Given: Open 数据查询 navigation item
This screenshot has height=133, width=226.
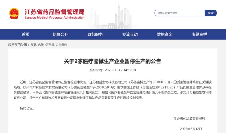Looking at the screenshot, I should pyautogui.click(x=165, y=34).
